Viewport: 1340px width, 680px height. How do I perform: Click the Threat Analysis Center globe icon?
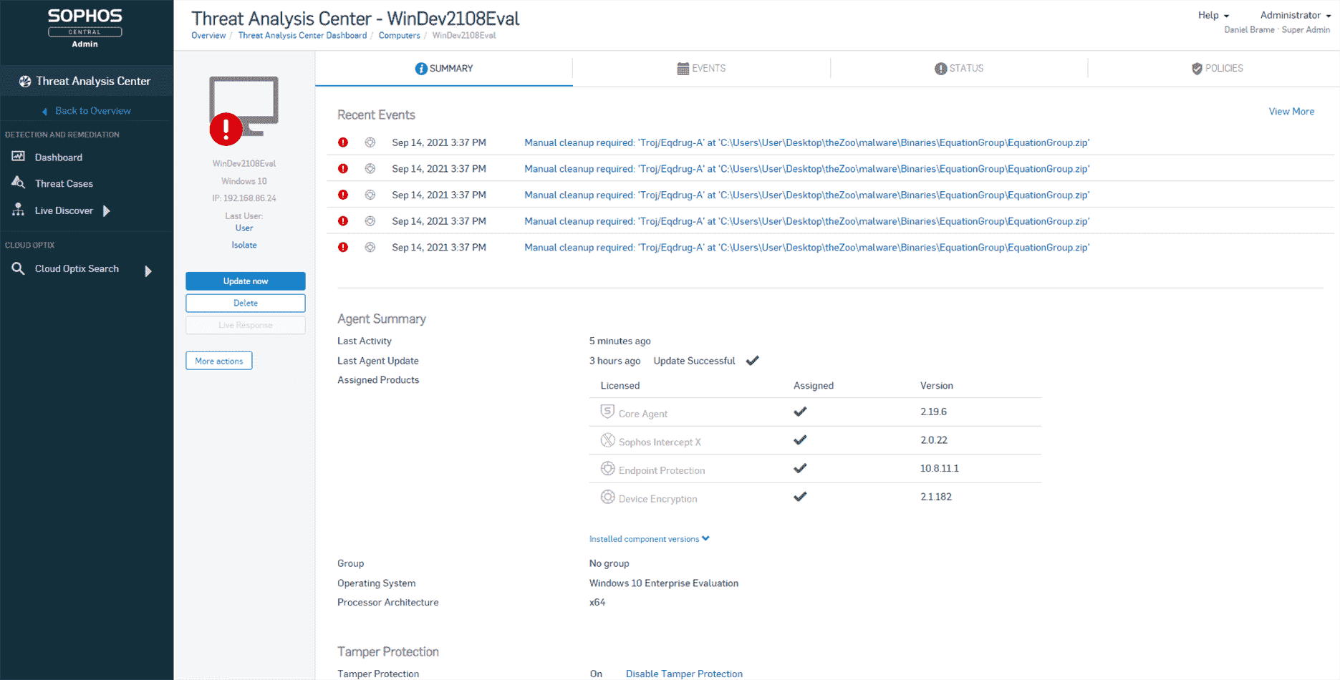[x=25, y=82]
